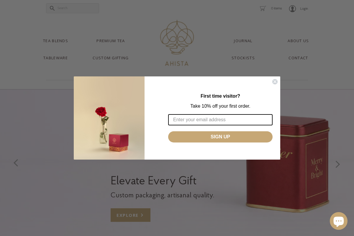This screenshot has height=236, width=354.
Task: Click the Explore button
Action: click(x=130, y=215)
